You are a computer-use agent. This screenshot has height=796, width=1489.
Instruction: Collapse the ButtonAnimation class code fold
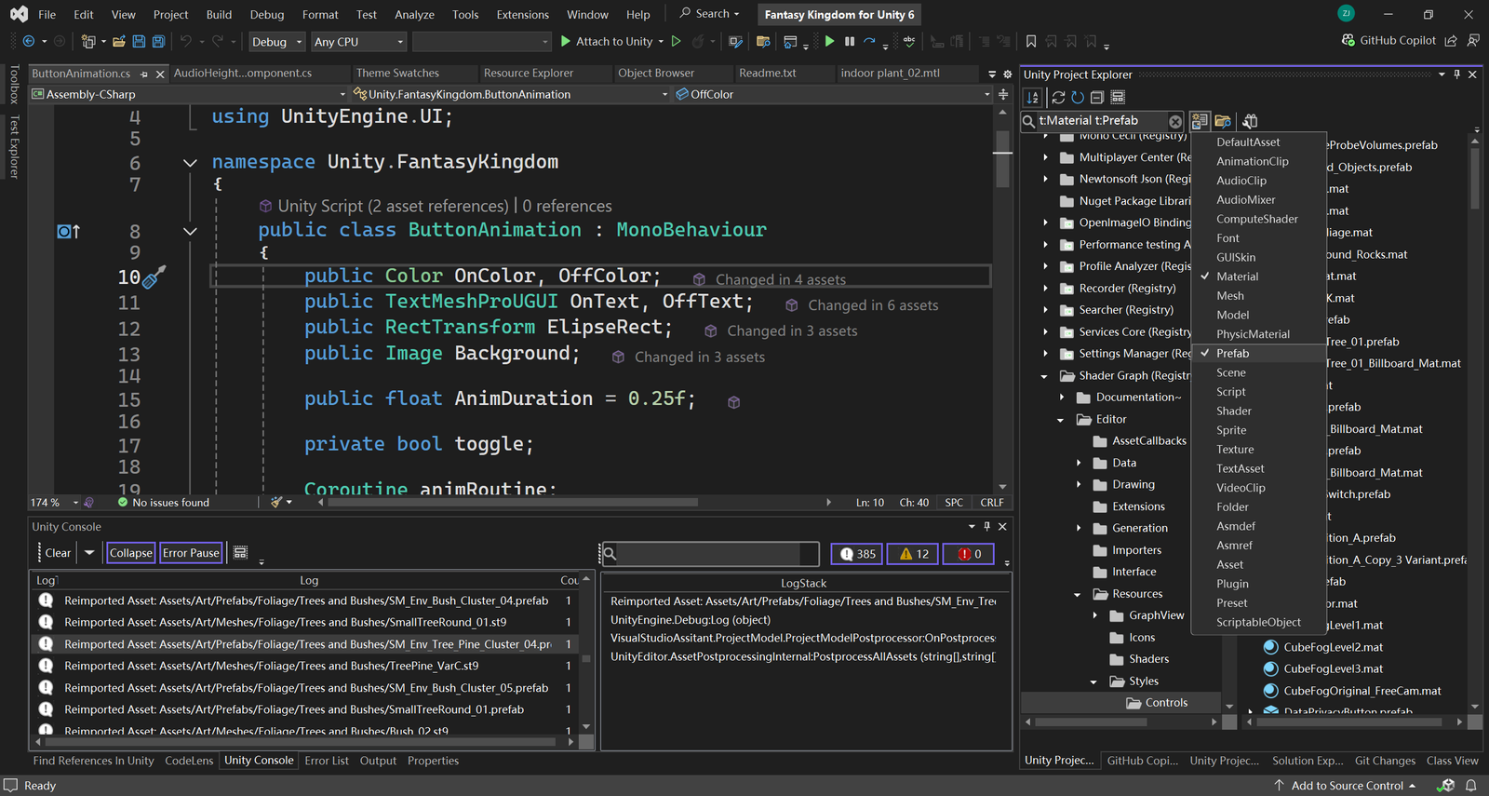pos(190,231)
